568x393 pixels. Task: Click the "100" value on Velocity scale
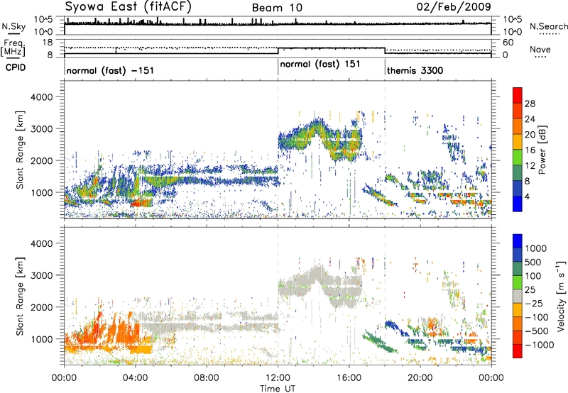533,276
